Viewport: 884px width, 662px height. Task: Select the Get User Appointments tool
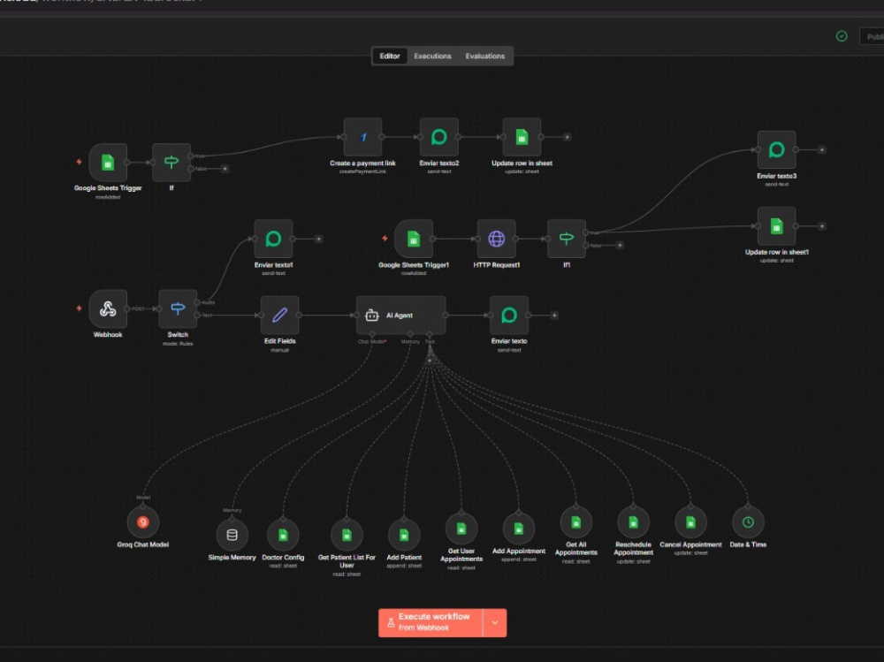point(461,529)
